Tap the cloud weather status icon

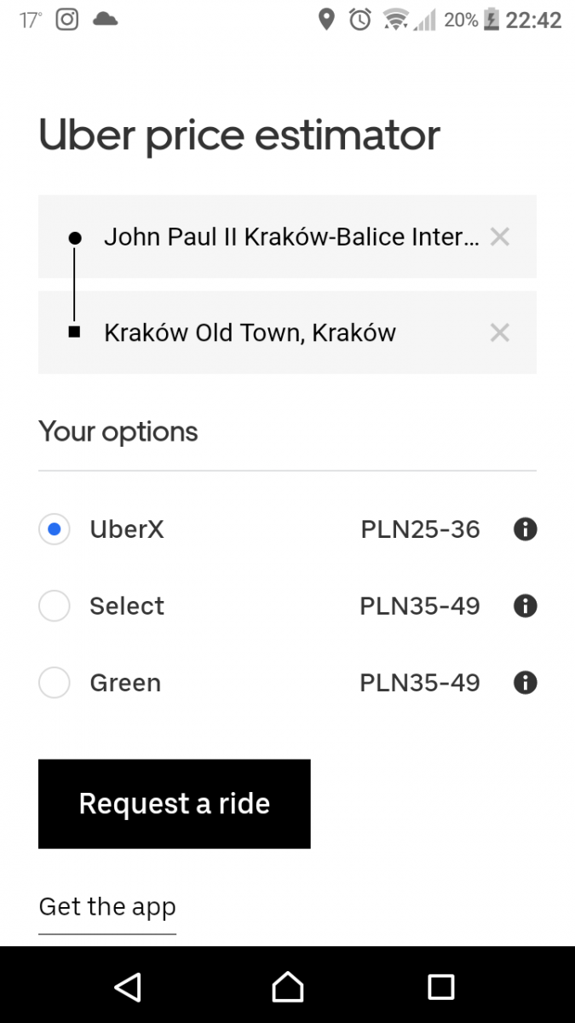(105, 20)
